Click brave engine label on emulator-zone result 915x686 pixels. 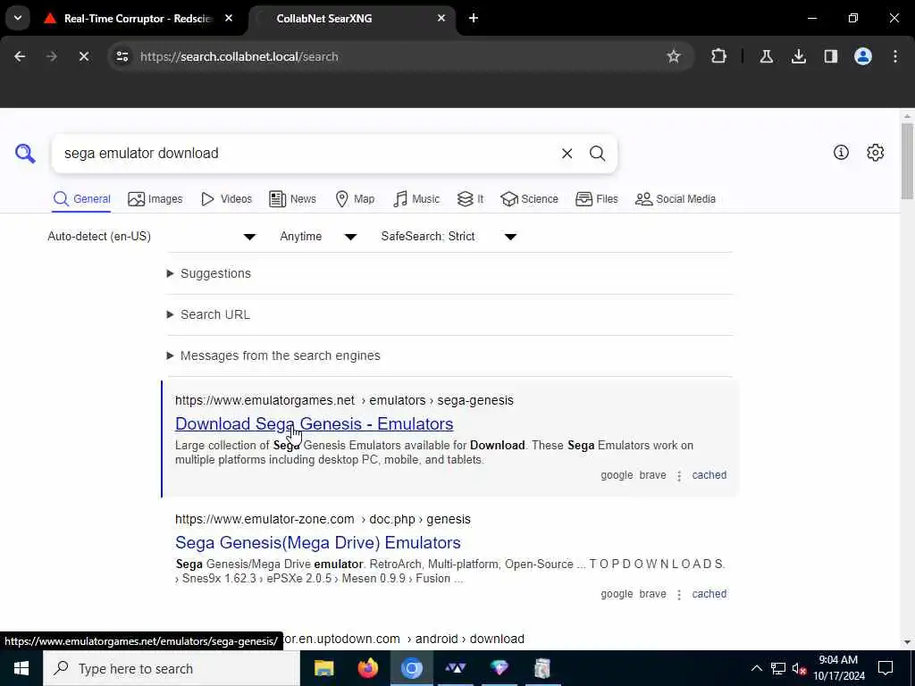tap(652, 594)
